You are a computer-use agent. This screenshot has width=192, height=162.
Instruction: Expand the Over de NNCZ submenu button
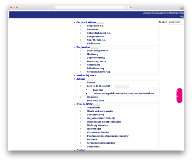click(97, 105)
